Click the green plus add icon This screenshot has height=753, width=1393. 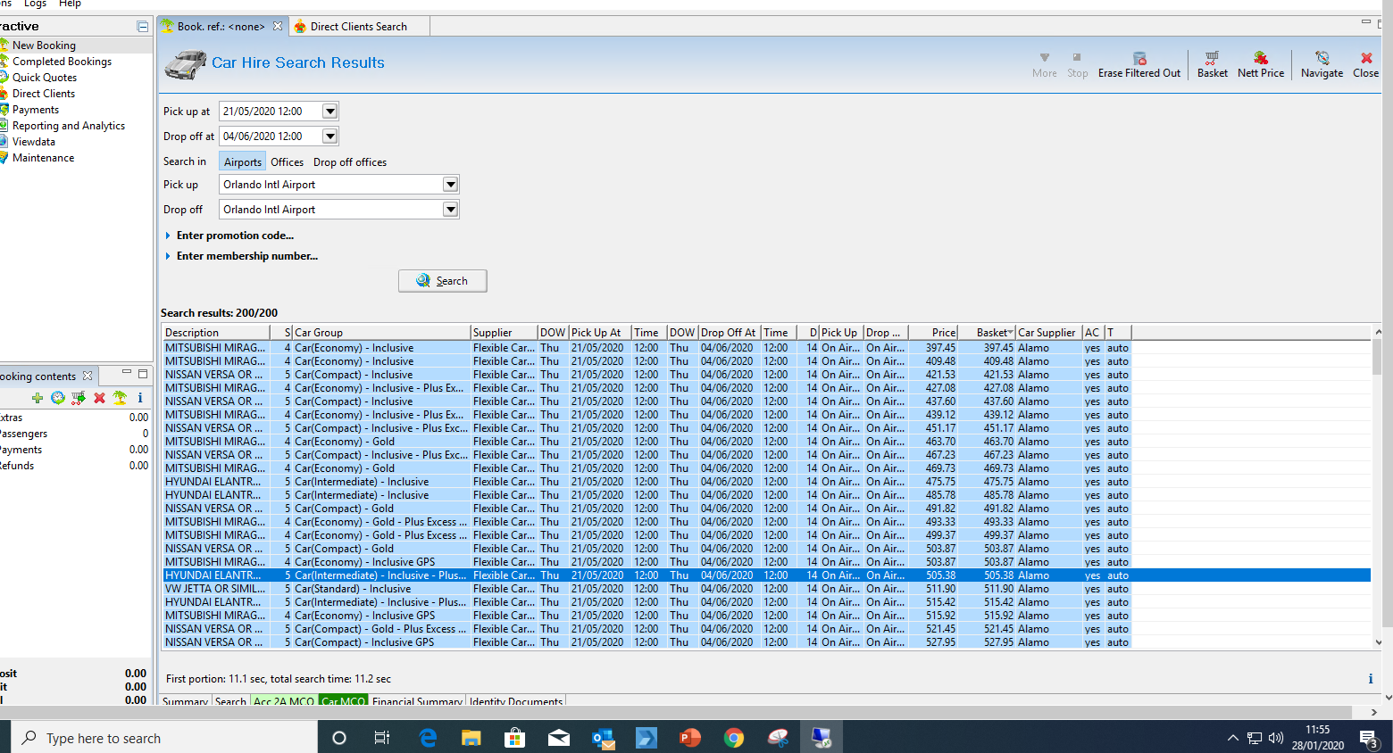[37, 398]
